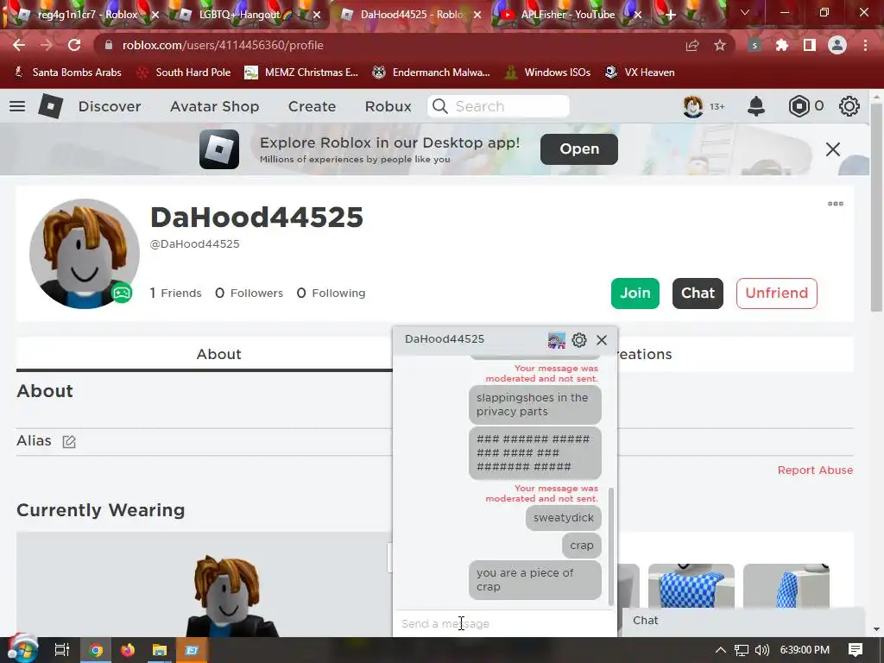The height and width of the screenshot is (663, 884).
Task: Open Firefox from the taskbar
Action: (x=128, y=650)
